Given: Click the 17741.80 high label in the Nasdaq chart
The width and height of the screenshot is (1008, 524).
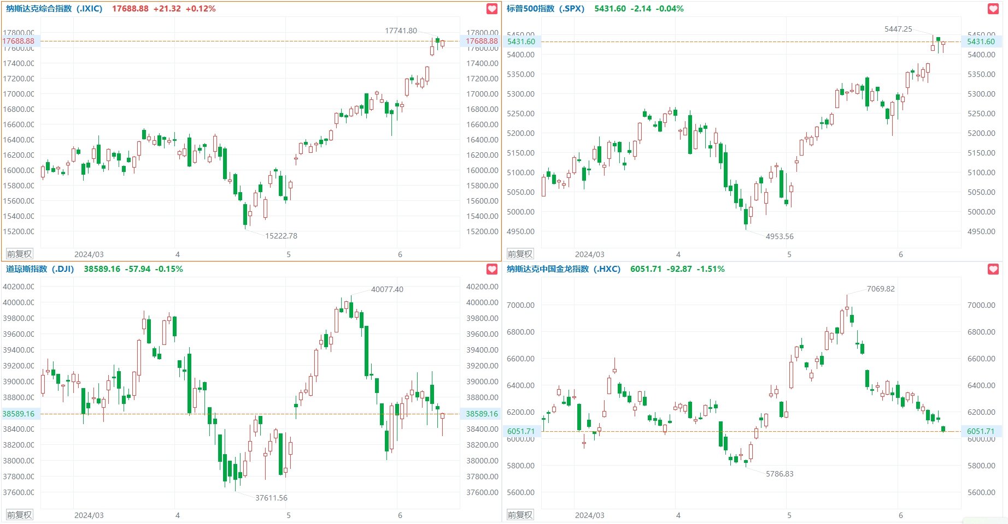Looking at the screenshot, I should click(401, 31).
